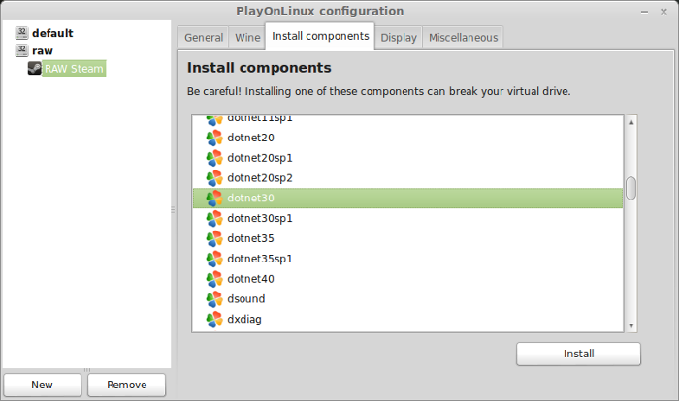Click the scrollbar down arrow in the components list

coord(630,325)
